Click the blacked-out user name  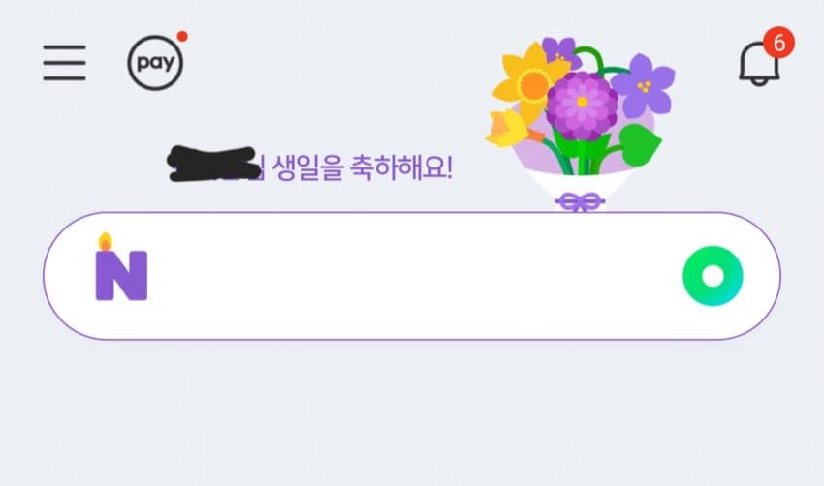[x=213, y=165]
